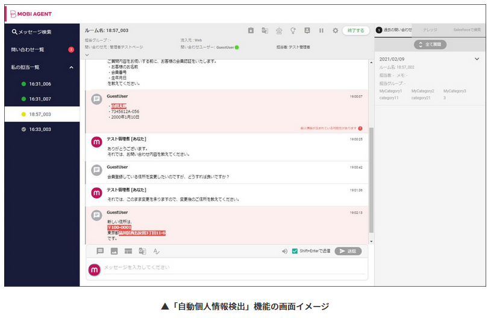This screenshot has width=491, height=318.
Task: Click the clipboard download icon in header
Action: click(x=251, y=30)
